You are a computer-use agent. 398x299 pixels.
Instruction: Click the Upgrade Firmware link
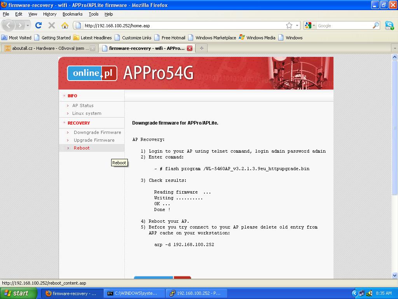point(94,140)
